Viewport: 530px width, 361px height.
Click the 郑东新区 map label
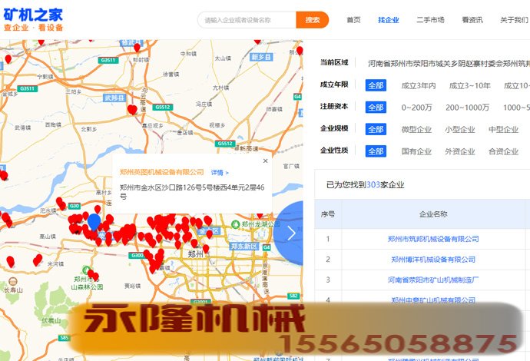[244, 246]
